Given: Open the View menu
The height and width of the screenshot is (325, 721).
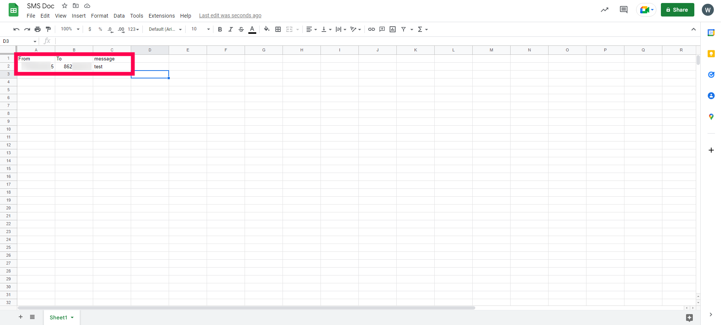Looking at the screenshot, I should [x=60, y=16].
